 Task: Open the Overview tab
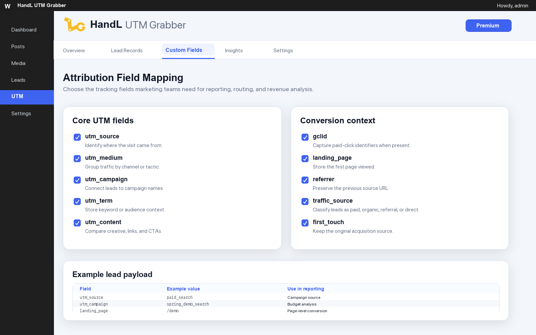coord(74,51)
